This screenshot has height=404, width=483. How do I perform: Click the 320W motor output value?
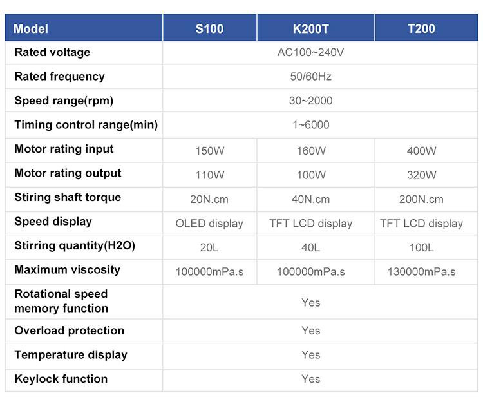click(x=421, y=175)
